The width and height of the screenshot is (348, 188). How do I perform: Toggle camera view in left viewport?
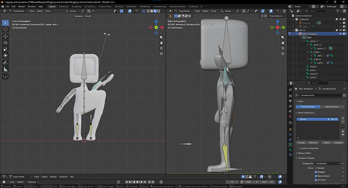[x=161, y=48]
